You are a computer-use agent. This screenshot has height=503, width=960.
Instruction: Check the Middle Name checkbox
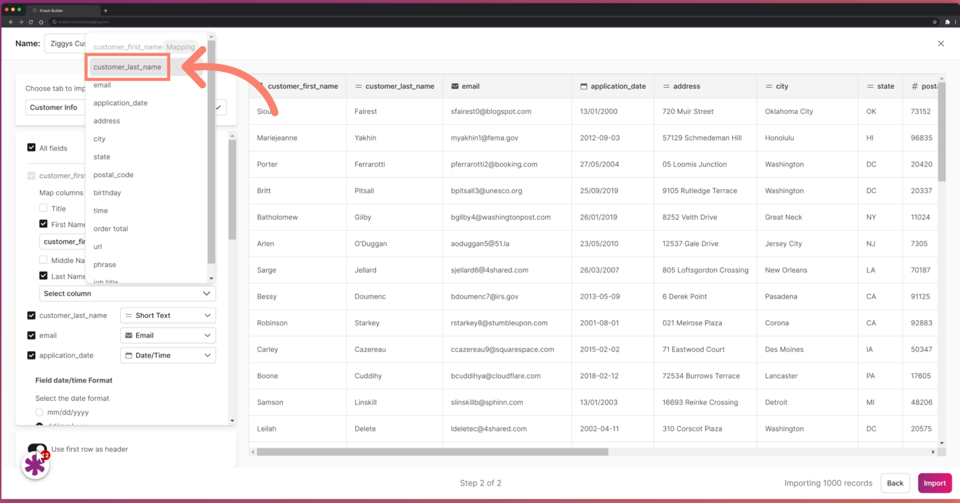pos(44,260)
